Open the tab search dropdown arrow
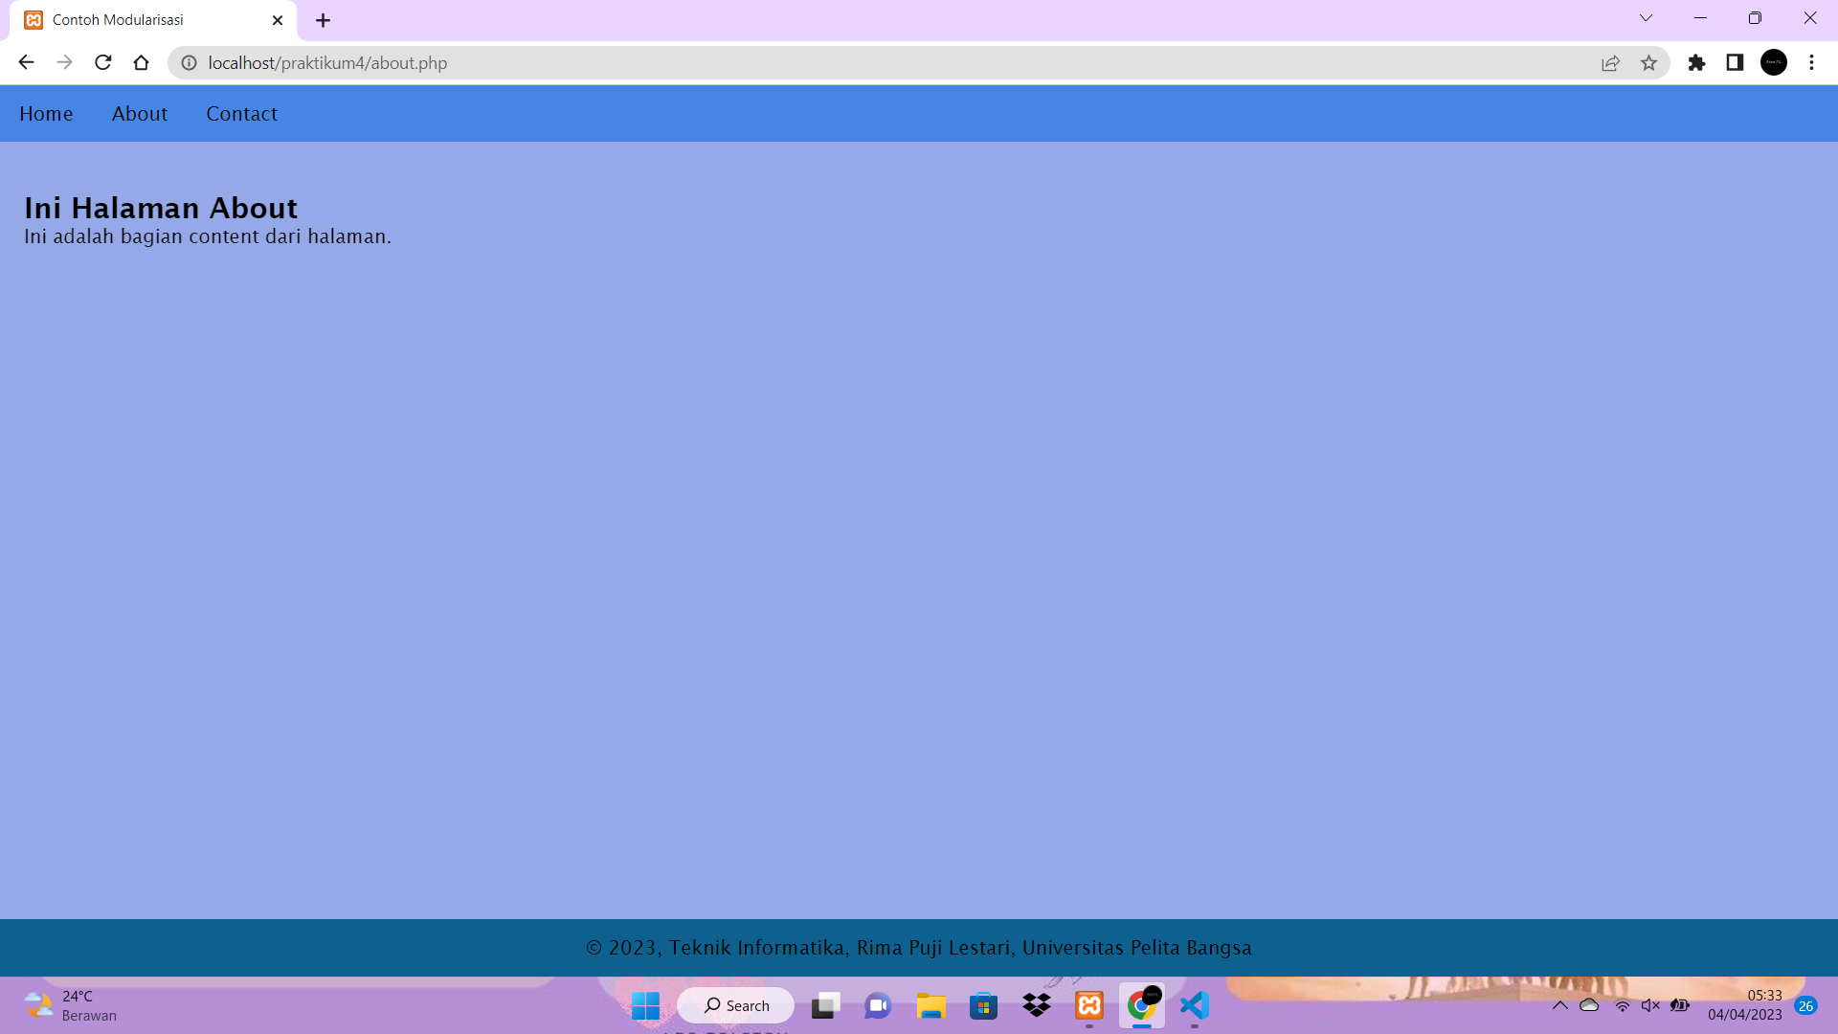The width and height of the screenshot is (1838, 1034). tap(1646, 18)
